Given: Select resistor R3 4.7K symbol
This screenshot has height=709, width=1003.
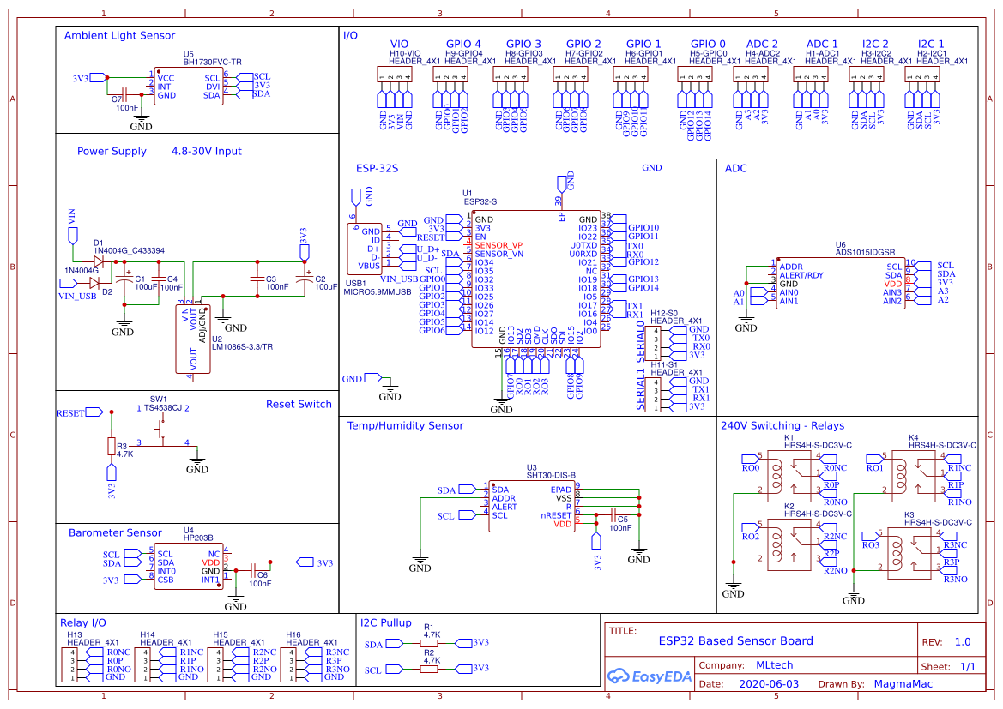Looking at the screenshot, I should [112, 447].
